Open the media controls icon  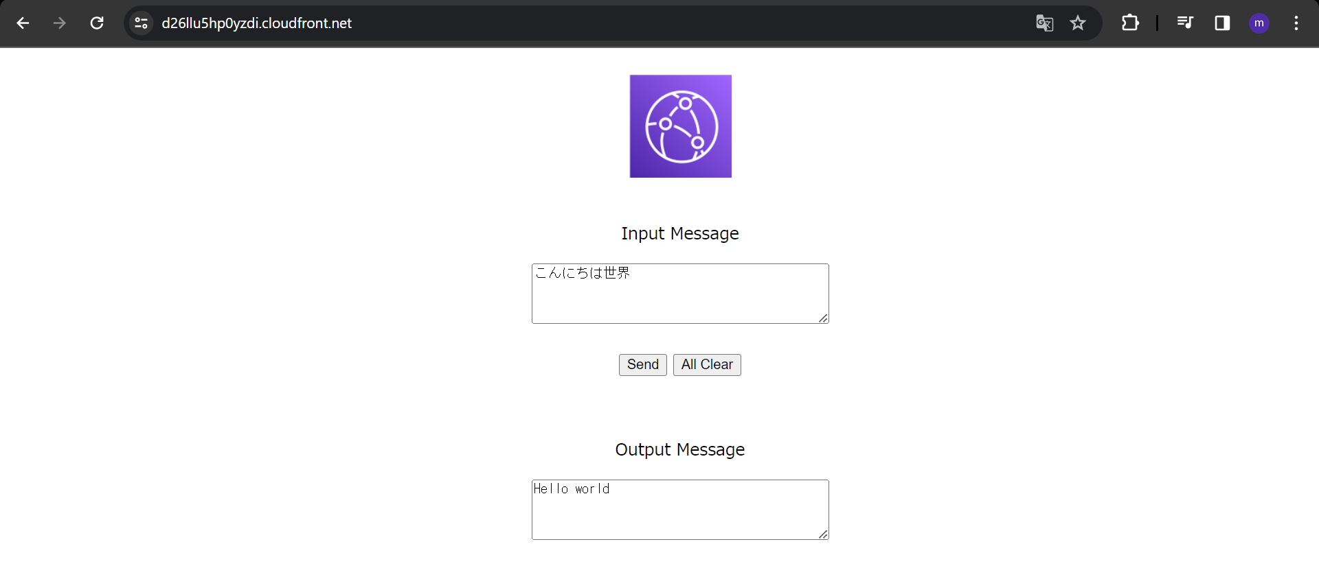pyautogui.click(x=1185, y=23)
